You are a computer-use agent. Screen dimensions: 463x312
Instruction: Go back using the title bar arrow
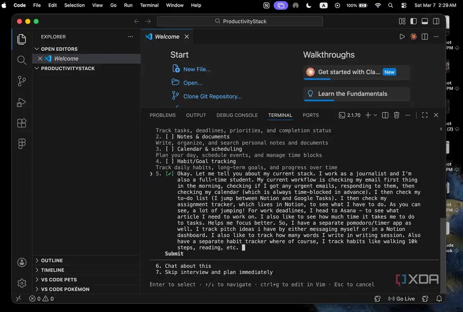pyautogui.click(x=136, y=21)
